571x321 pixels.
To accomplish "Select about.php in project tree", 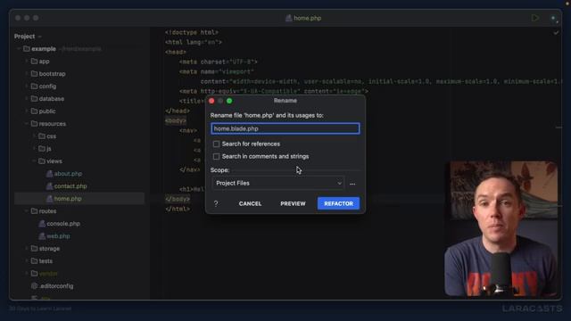I will coord(68,174).
